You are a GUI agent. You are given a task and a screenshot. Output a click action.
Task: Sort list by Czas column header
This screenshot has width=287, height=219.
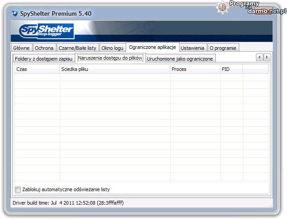click(37, 69)
